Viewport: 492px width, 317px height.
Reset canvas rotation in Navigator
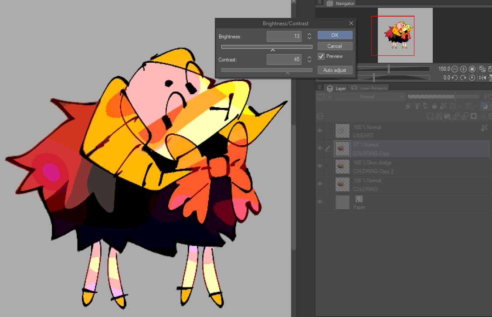(x=472, y=78)
